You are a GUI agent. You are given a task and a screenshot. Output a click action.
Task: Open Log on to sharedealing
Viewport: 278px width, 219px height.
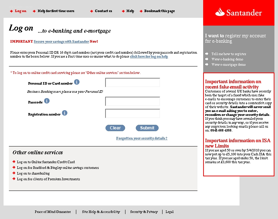point(33,173)
